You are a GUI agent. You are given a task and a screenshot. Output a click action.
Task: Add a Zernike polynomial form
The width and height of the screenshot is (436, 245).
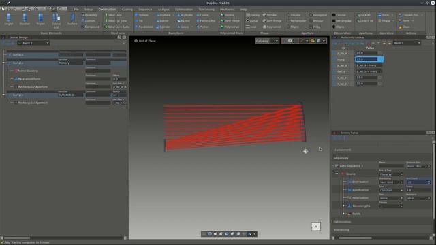click(x=228, y=15)
